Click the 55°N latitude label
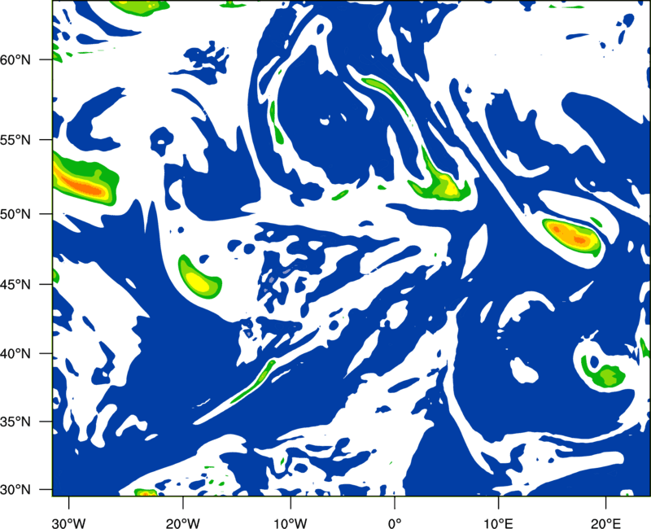Viewport: 651px width, 529px height. [15, 140]
